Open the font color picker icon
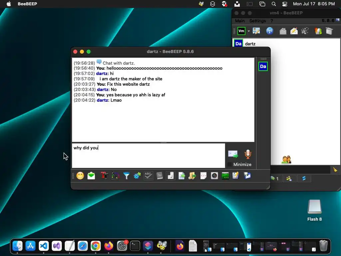The width and height of the screenshot is (341, 256). point(116,176)
